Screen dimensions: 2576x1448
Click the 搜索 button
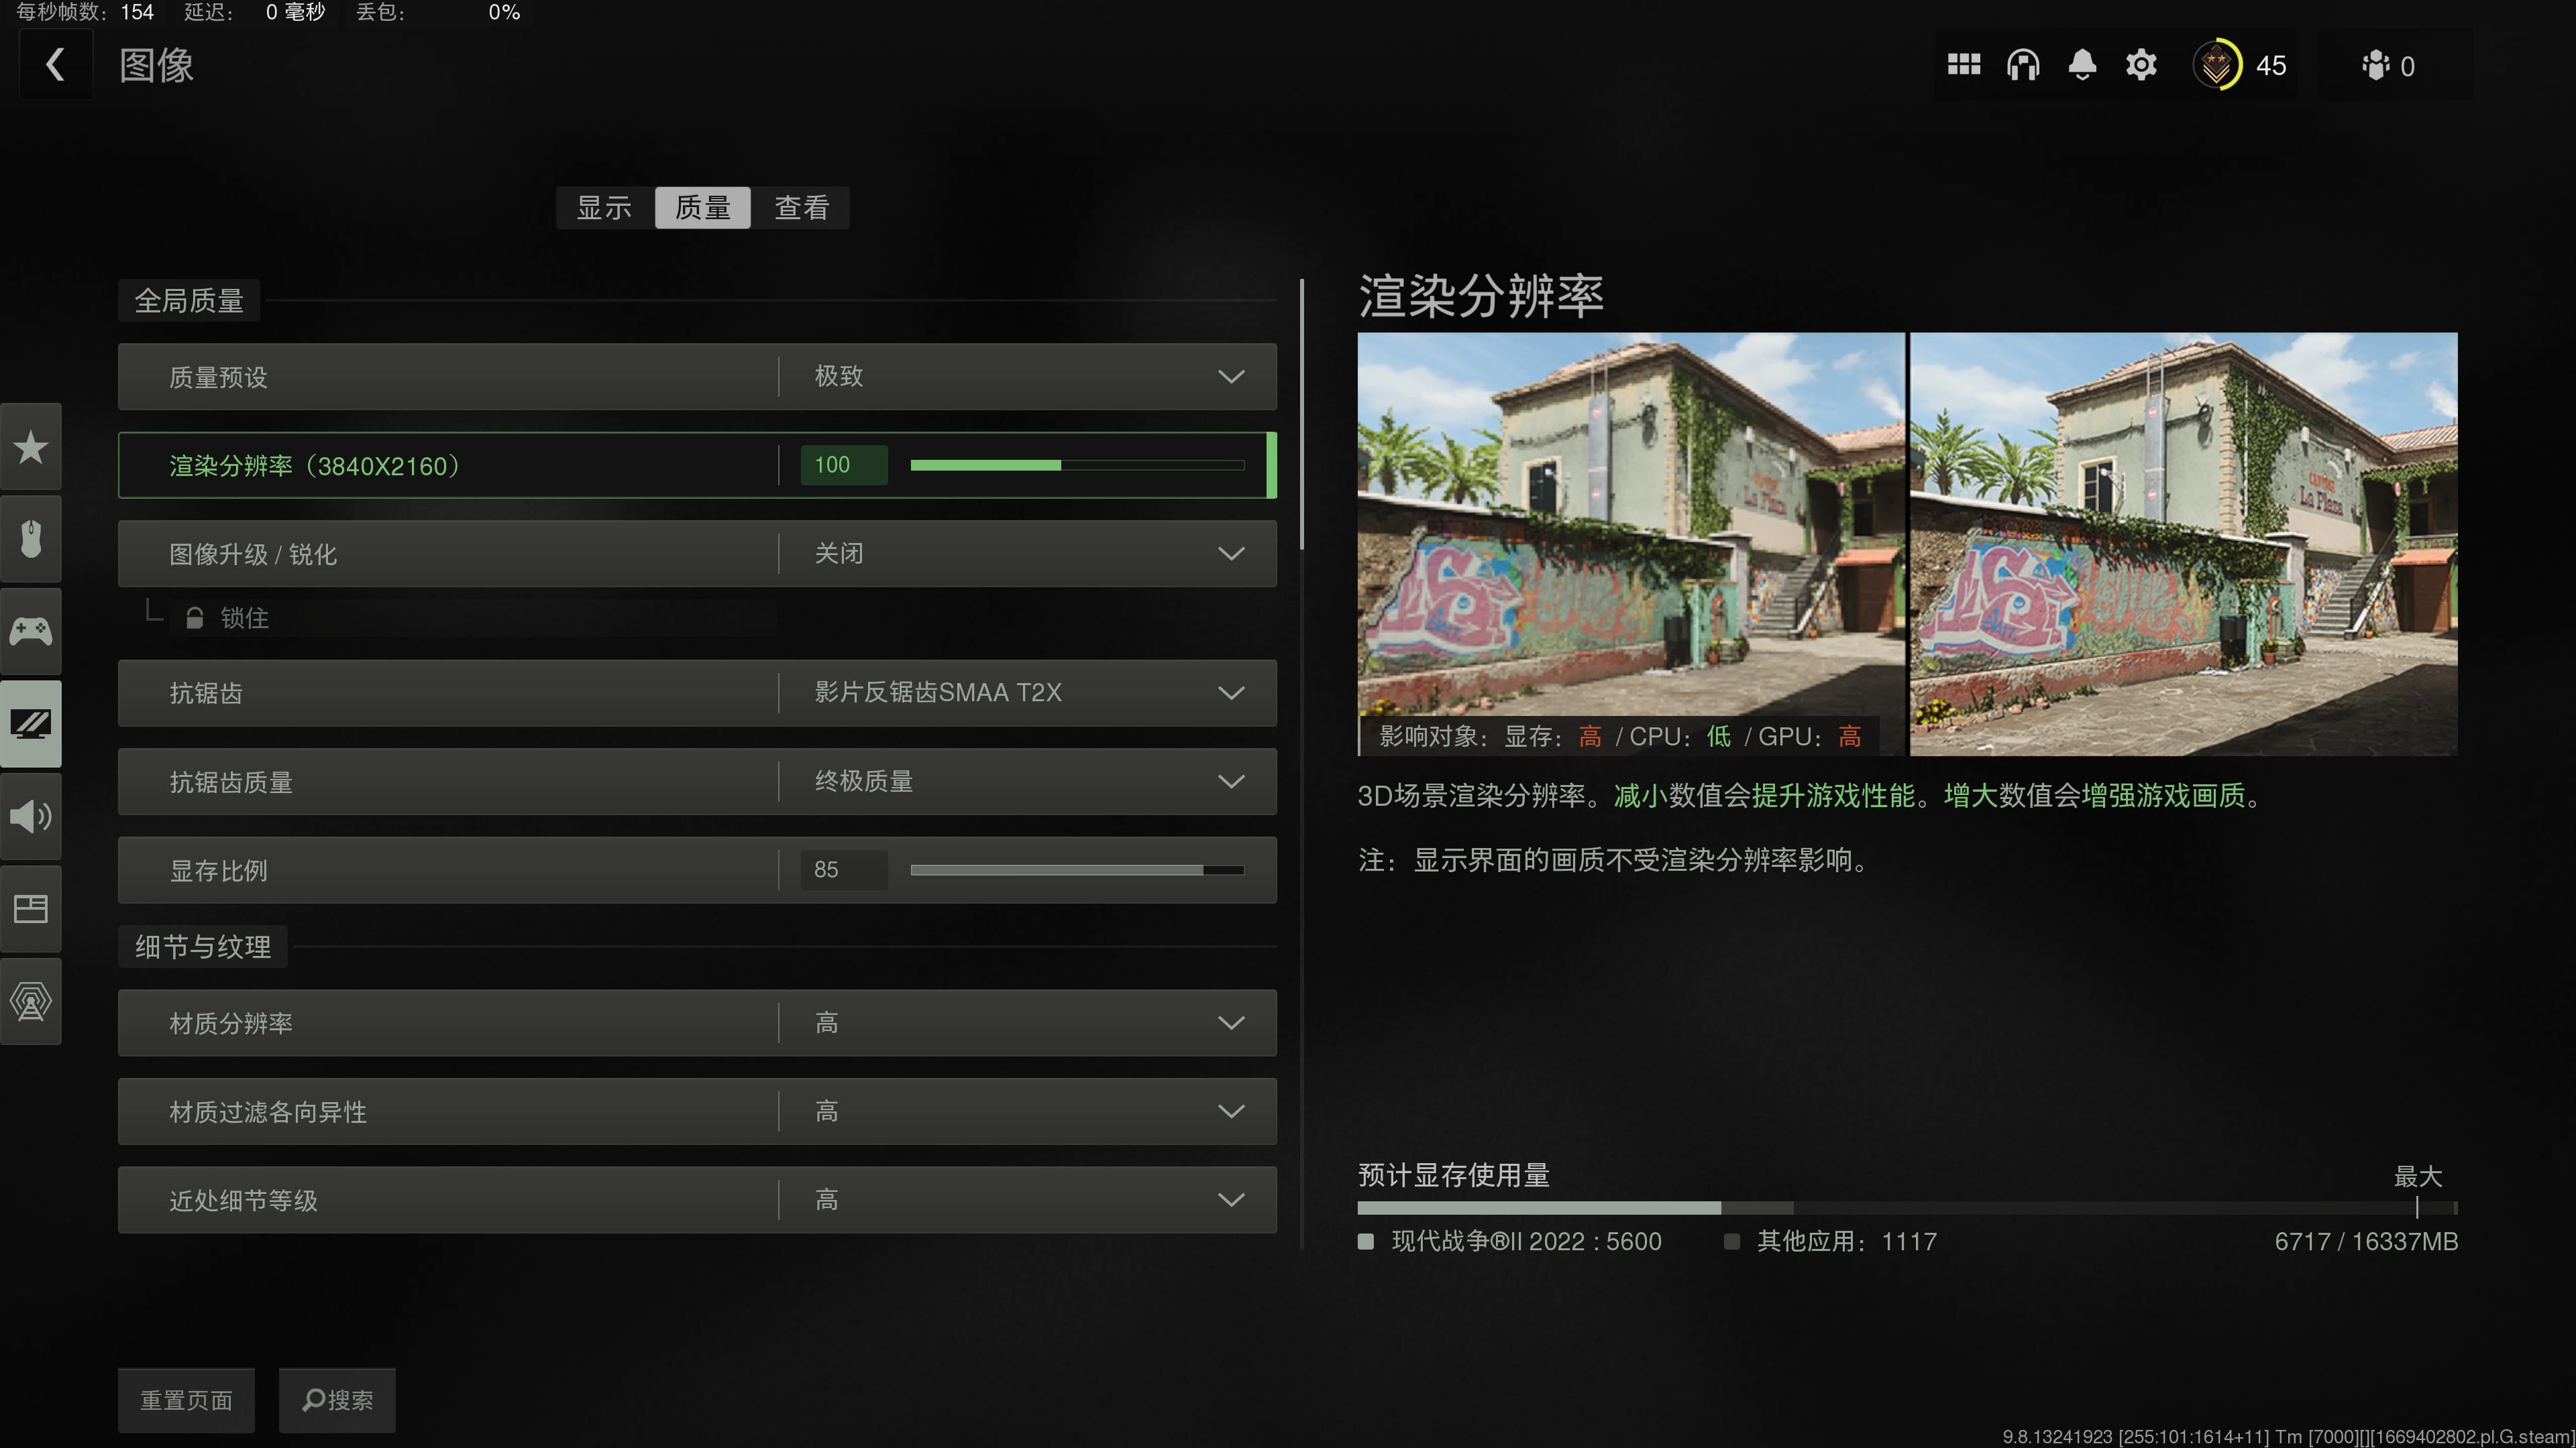(337, 1400)
